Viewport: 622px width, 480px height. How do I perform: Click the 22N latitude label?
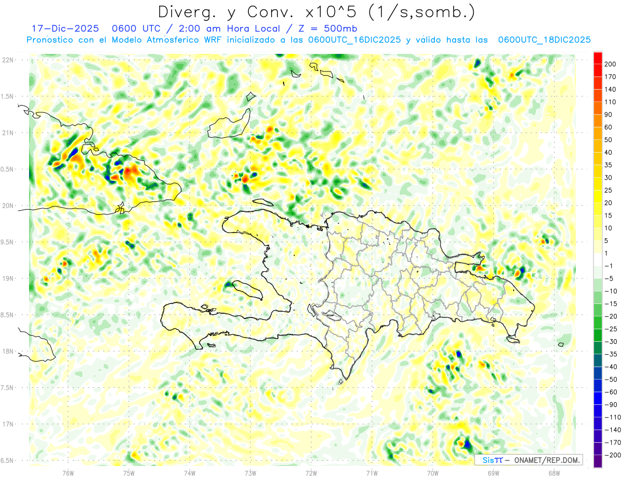7,60
